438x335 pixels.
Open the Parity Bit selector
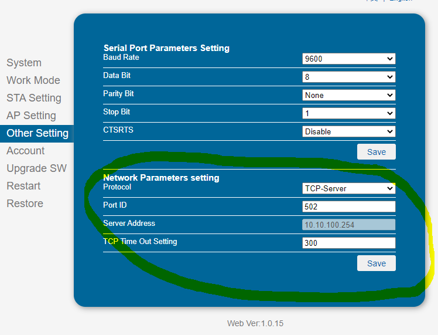pos(348,95)
